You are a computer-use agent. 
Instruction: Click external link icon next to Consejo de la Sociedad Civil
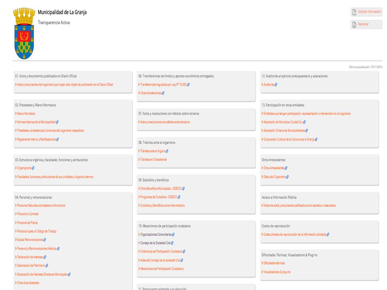(172, 243)
